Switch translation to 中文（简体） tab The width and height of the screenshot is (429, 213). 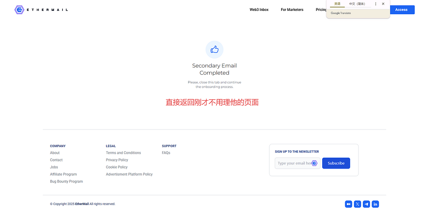tap(357, 4)
